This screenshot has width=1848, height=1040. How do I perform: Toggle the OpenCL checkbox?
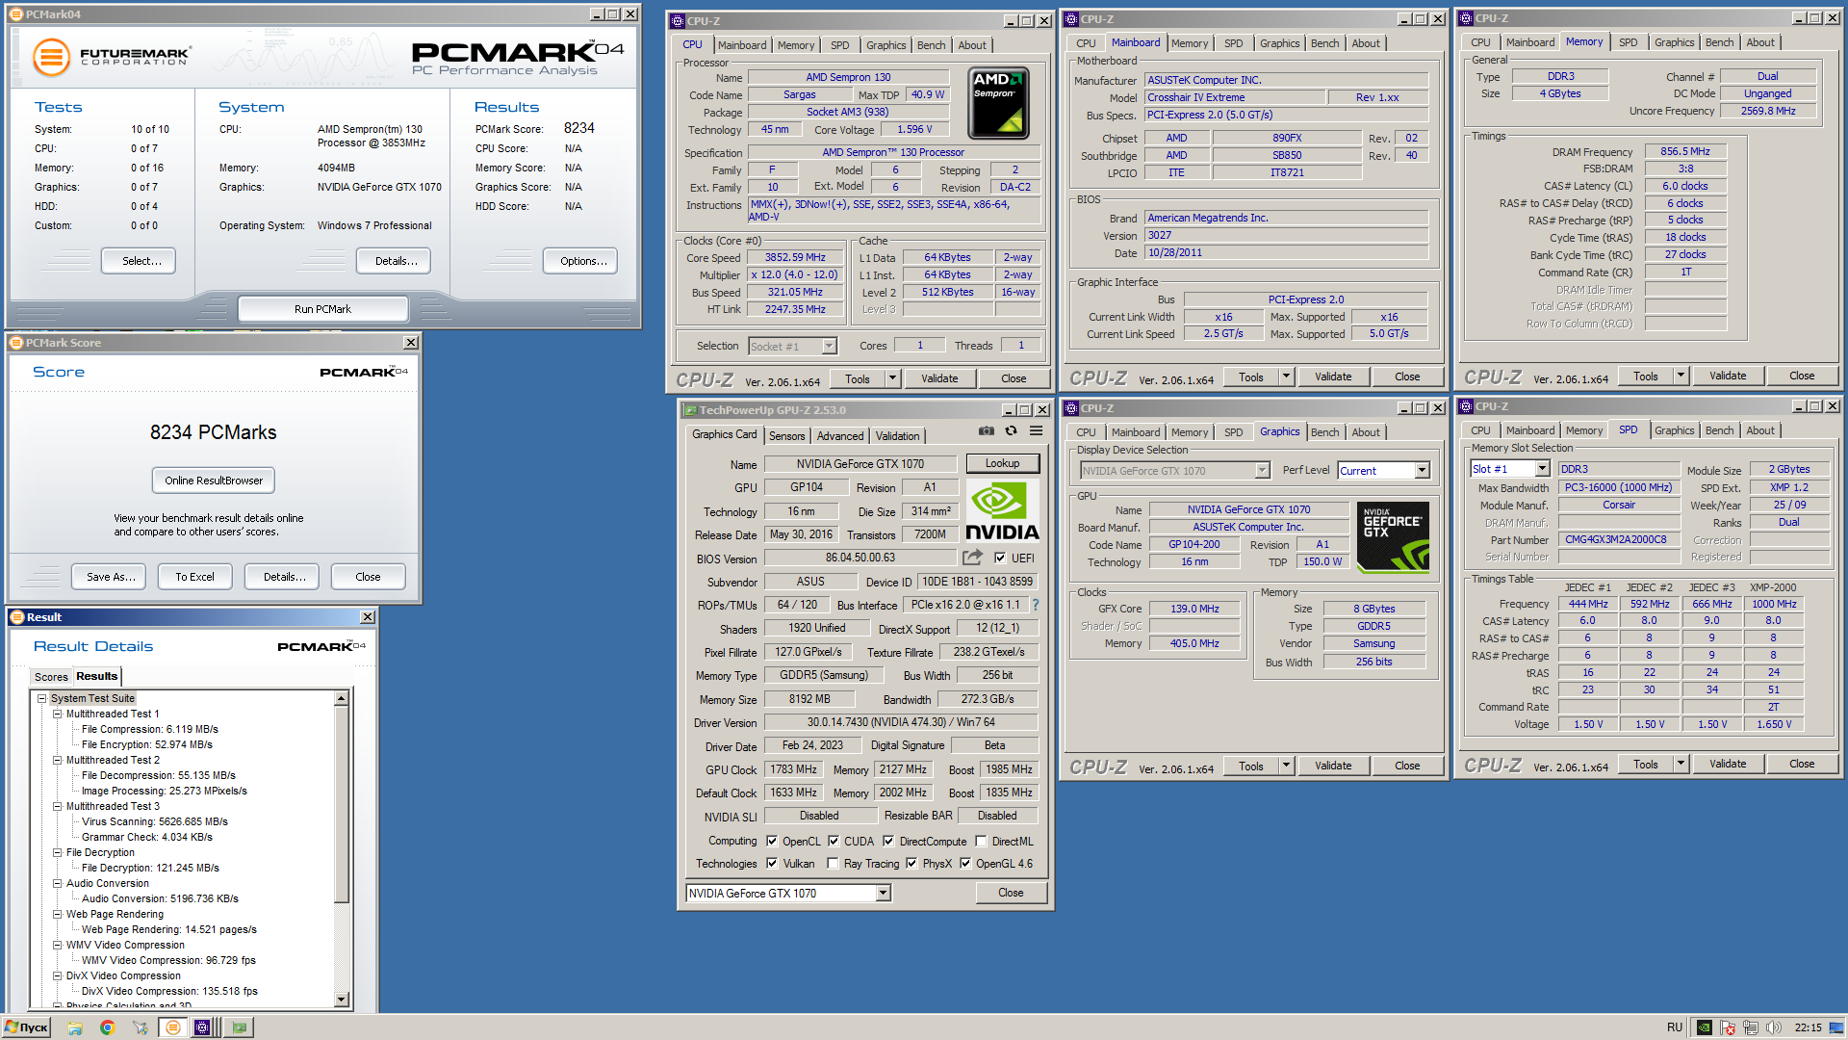point(772,841)
